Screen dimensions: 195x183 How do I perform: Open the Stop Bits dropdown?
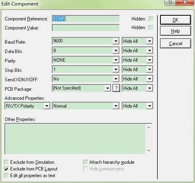(116, 70)
